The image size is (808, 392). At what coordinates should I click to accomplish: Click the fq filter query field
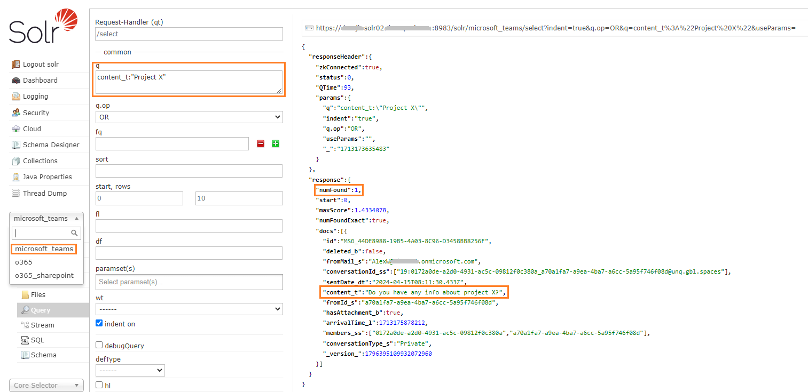click(172, 143)
